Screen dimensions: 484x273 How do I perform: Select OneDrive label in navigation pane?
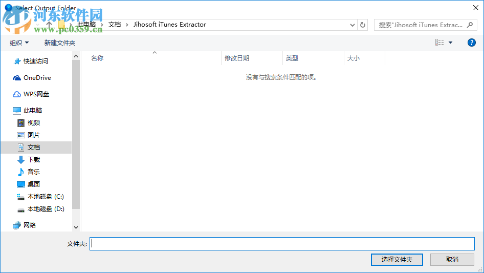(x=37, y=78)
